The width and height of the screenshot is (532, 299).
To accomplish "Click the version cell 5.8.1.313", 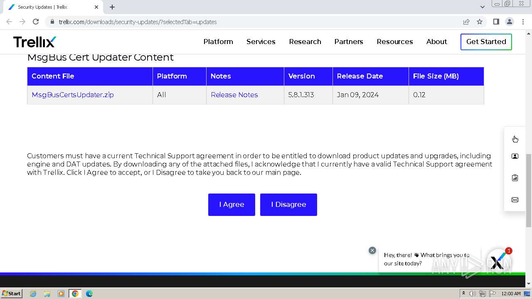I will [308, 95].
